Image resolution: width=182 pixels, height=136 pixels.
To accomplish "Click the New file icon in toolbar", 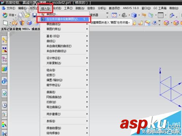I will [x=21, y=15].
